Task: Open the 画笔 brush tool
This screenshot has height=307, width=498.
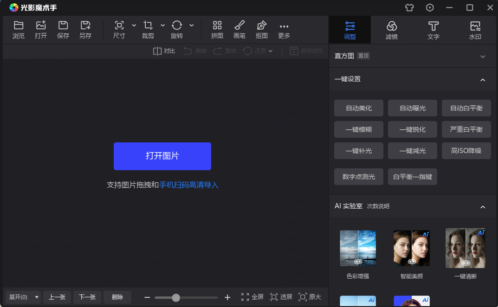Action: (239, 29)
